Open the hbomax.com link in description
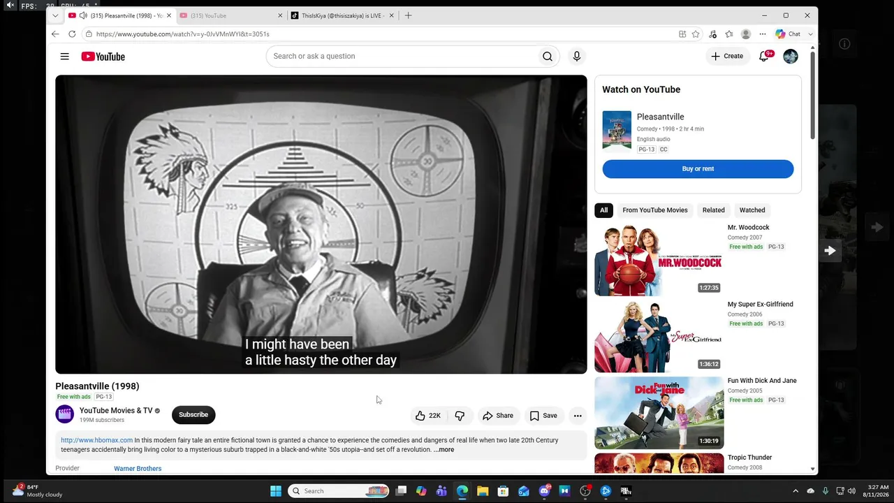This screenshot has height=503, width=894. 96,441
